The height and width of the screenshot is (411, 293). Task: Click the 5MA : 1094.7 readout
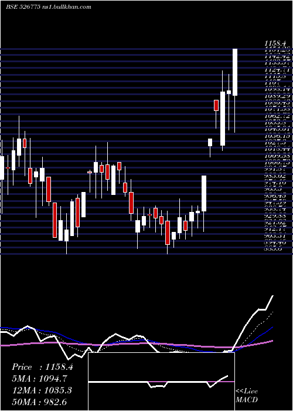pos(39,379)
